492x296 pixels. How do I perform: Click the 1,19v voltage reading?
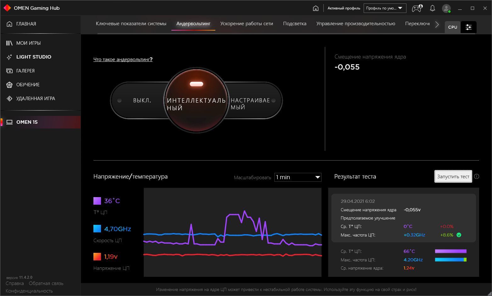click(x=111, y=257)
